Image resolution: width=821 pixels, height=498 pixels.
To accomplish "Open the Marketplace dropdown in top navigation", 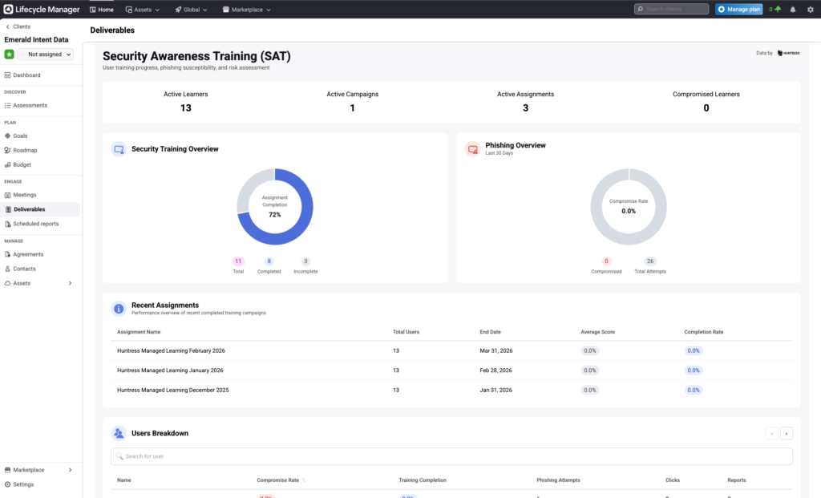I will point(247,10).
